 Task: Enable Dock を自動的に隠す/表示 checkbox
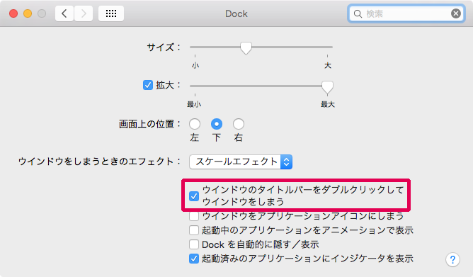click(194, 244)
